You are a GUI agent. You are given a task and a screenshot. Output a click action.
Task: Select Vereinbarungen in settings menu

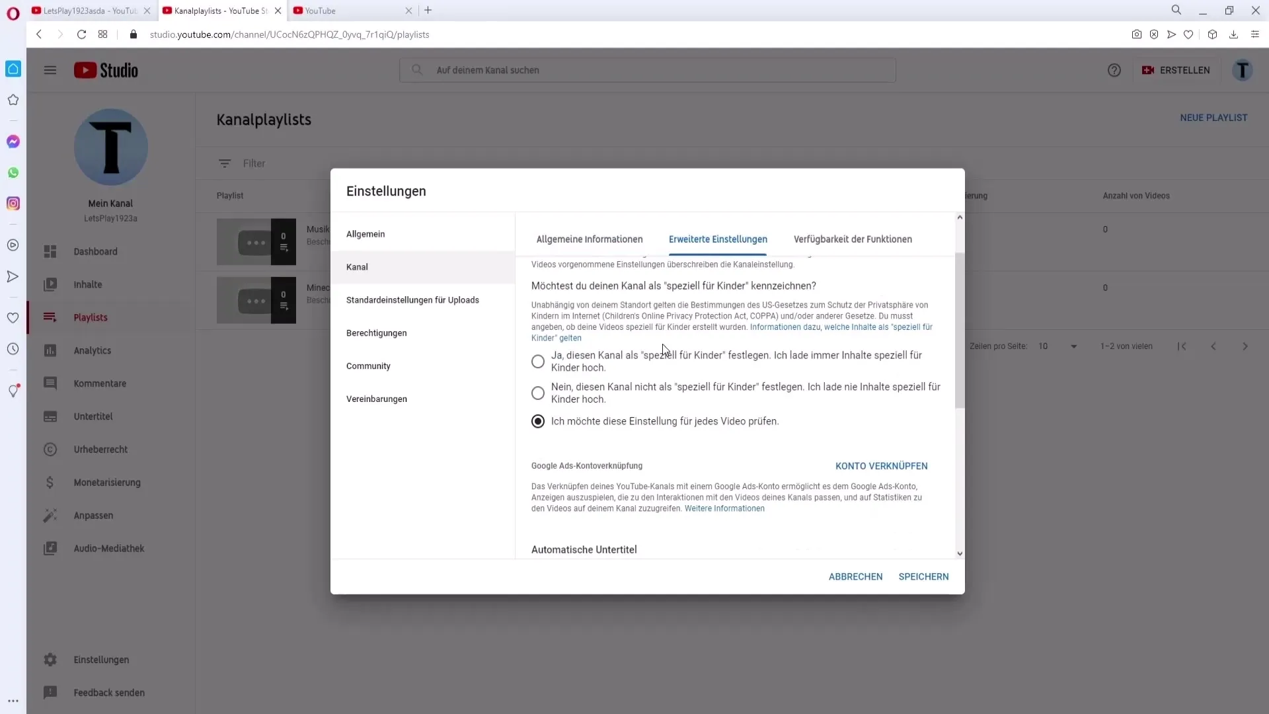pos(423,399)
